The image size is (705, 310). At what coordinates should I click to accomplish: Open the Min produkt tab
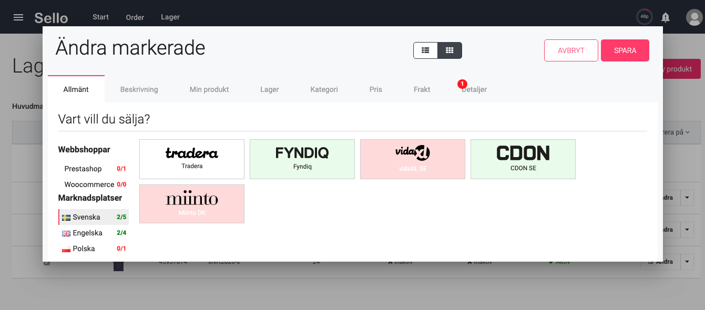[209, 89]
